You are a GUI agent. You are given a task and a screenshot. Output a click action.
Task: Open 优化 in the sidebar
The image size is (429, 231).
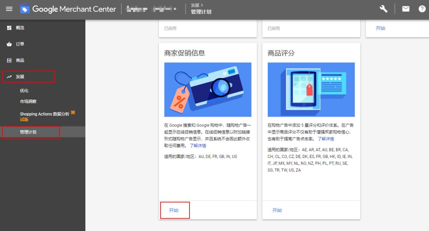[x=25, y=90]
